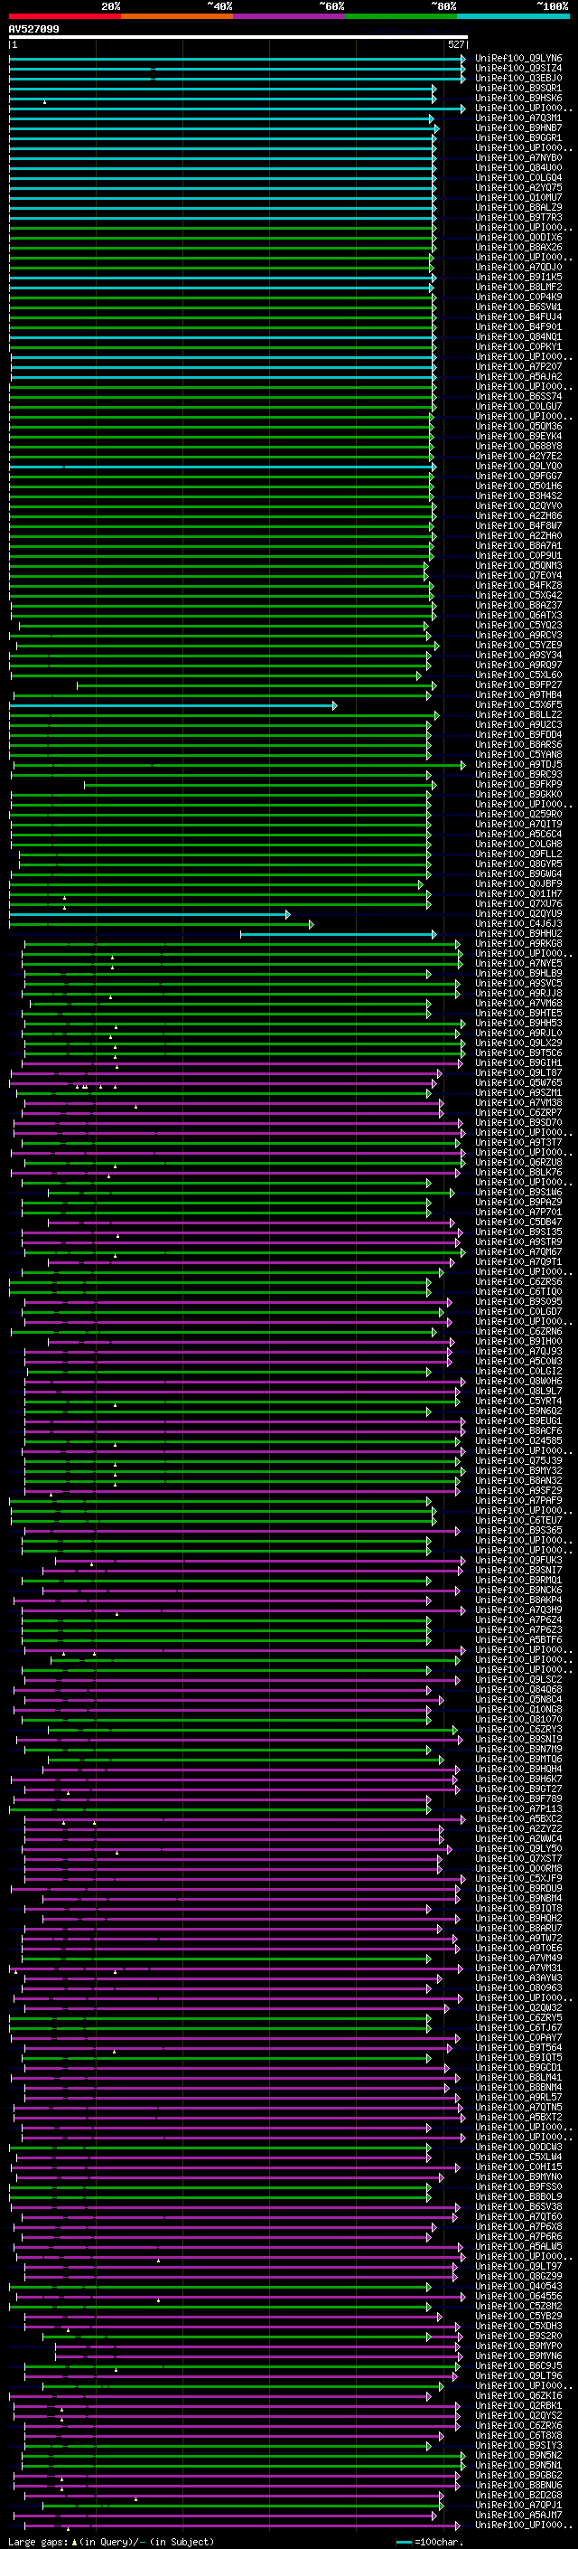This screenshot has height=2549, width=578.
Task: Select hit UniRef100_Q259R0
Action: pyautogui.click(x=518, y=814)
